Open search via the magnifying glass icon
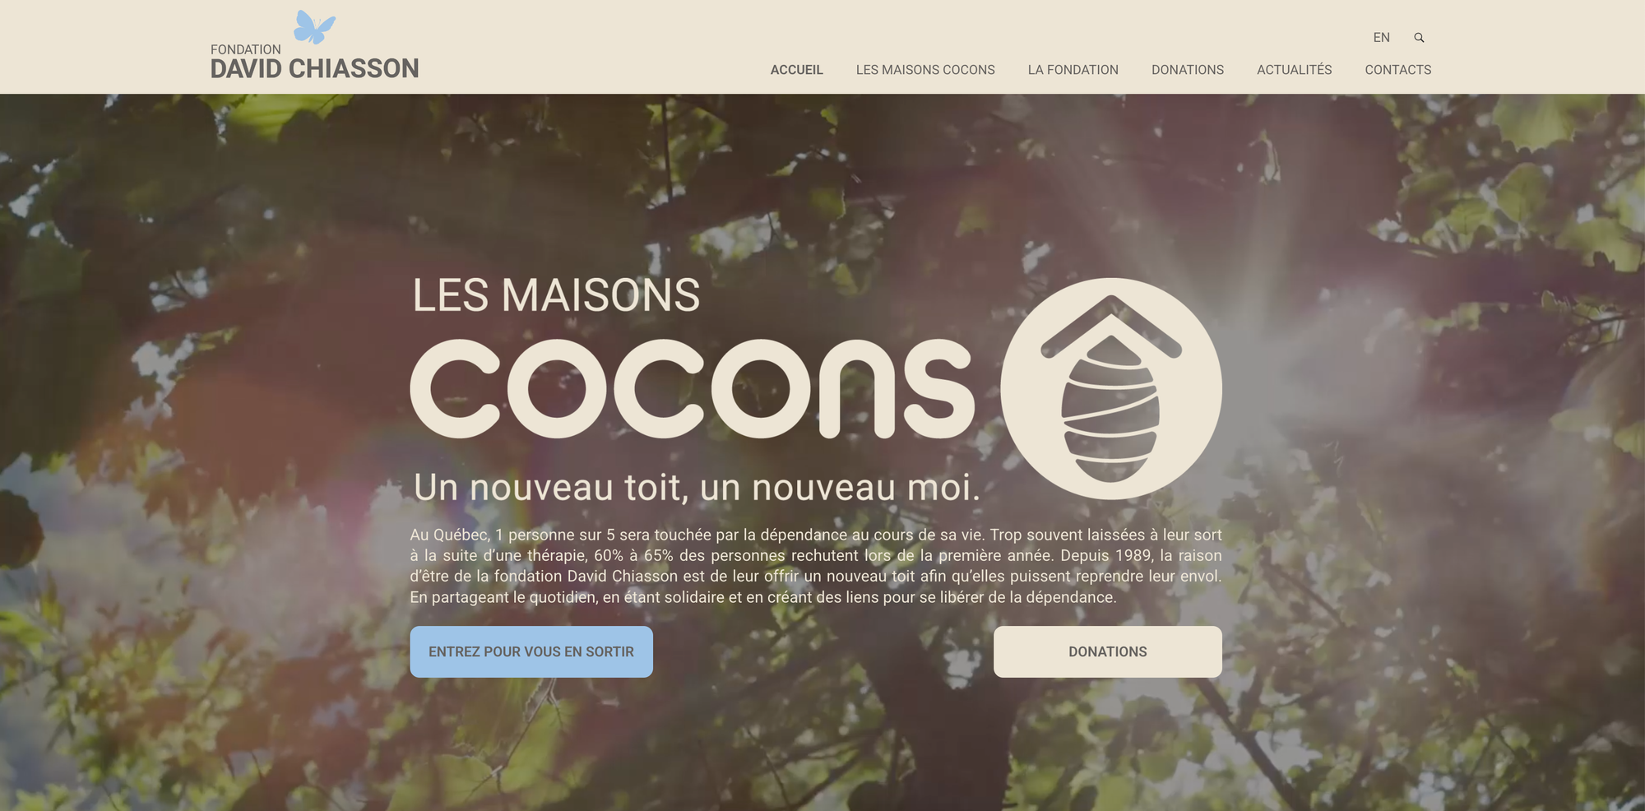This screenshot has height=811, width=1645. click(1419, 38)
